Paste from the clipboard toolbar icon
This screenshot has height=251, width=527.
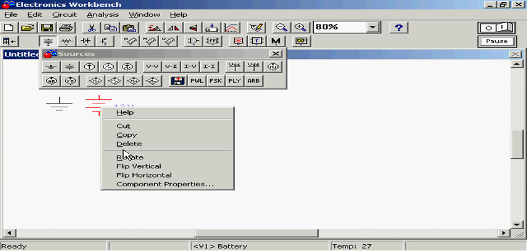pyautogui.click(x=129, y=27)
